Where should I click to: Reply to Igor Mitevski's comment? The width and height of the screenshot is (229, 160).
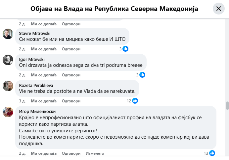[71, 75]
